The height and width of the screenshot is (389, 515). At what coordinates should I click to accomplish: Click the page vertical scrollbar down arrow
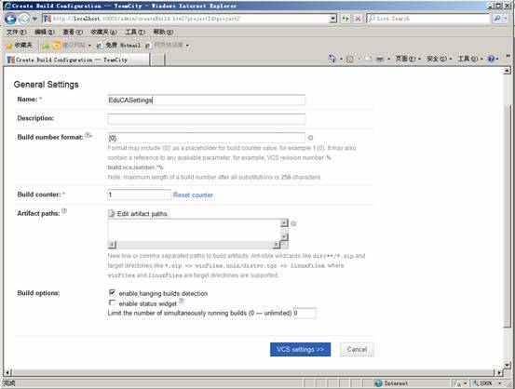tap(508, 365)
